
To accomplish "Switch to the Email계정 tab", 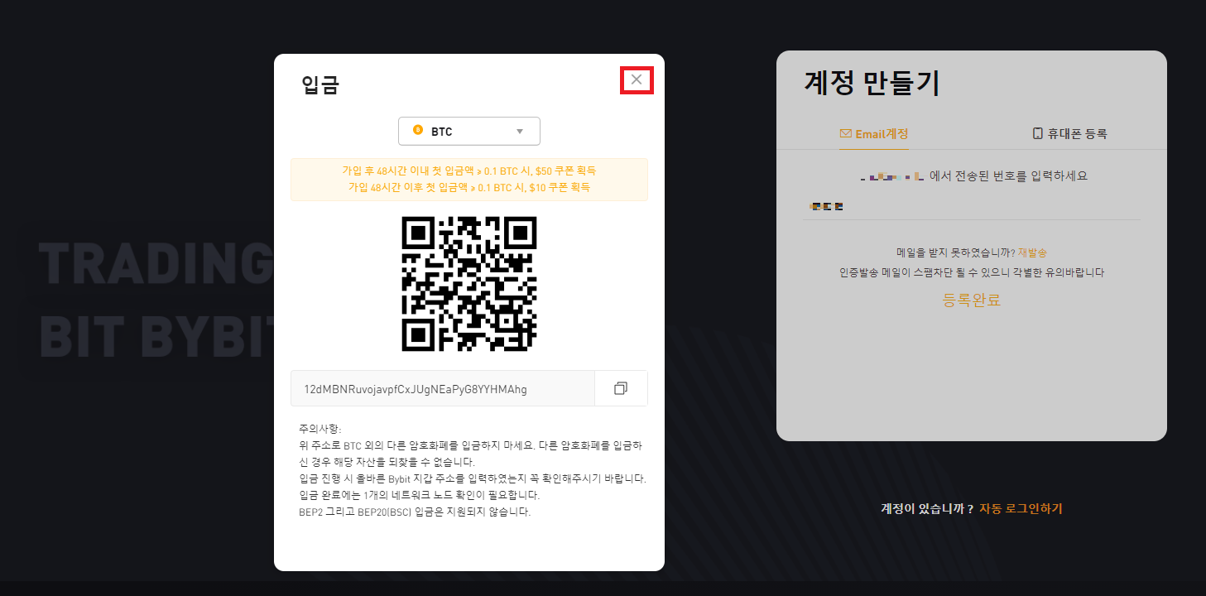I will [874, 133].
